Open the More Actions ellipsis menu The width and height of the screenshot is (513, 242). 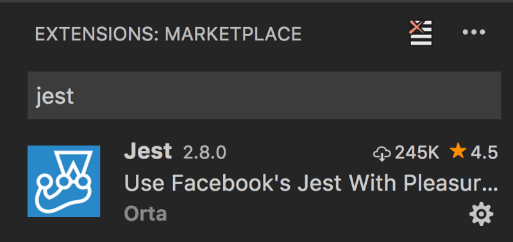[474, 32]
